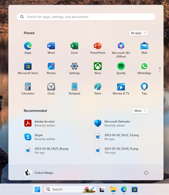Image resolution: width=169 pixels, height=195 pixels.
Task: Open file 2023-03-28_12h21_46.png
Action: click(46, 150)
